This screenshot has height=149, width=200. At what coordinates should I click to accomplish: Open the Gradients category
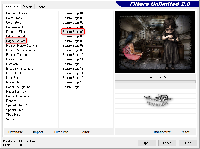(x=12, y=64)
